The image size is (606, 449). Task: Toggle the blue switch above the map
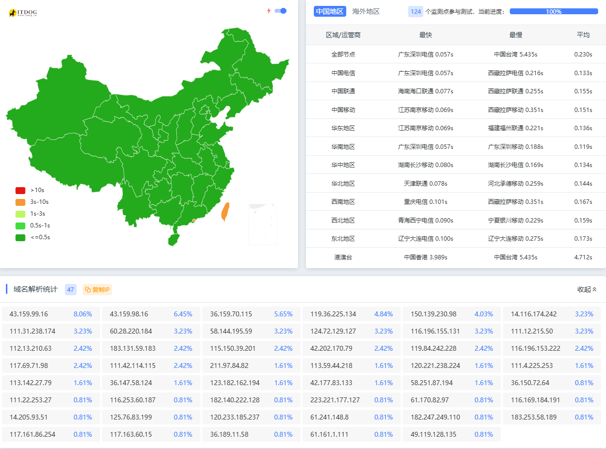click(280, 11)
